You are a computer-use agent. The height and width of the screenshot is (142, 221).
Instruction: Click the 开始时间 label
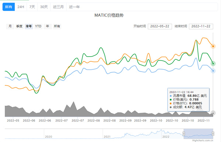click(x=140, y=26)
